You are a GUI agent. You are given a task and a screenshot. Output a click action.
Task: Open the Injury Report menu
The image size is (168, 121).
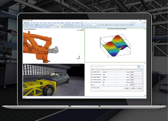pyautogui.click(x=68, y=23)
